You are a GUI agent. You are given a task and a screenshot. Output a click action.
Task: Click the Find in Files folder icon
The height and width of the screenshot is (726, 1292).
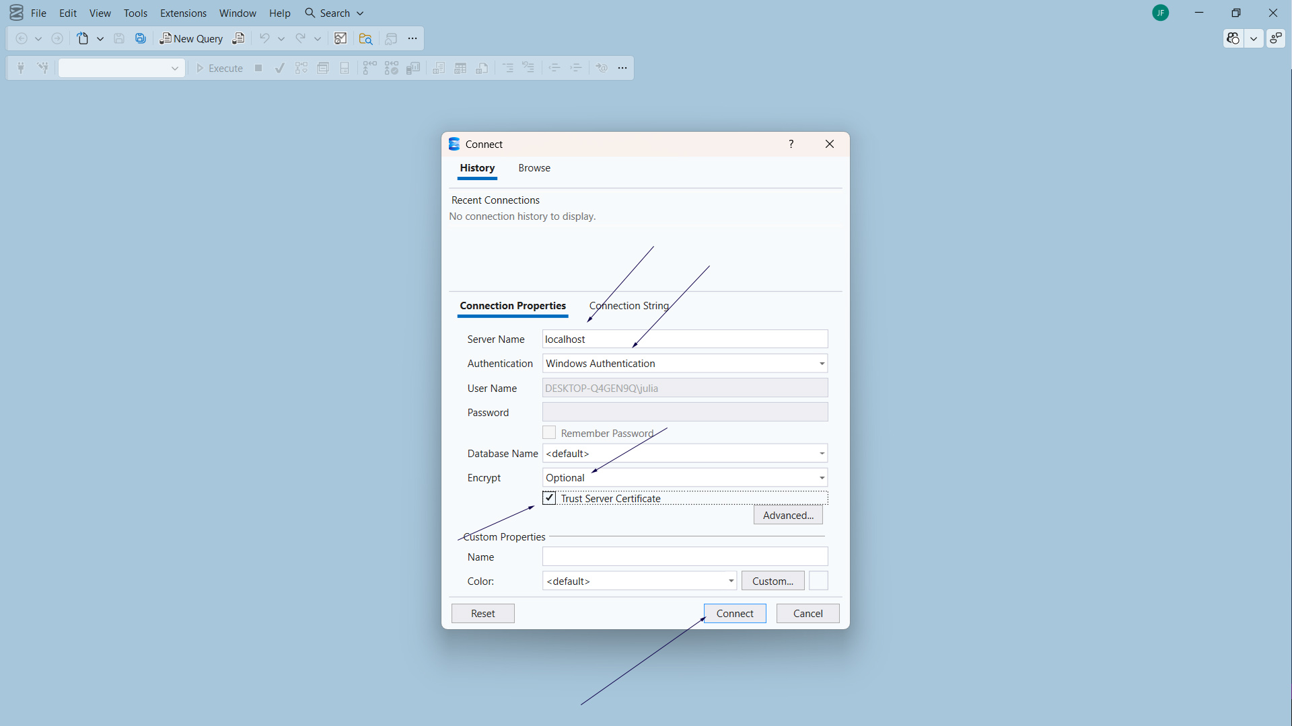365,38
